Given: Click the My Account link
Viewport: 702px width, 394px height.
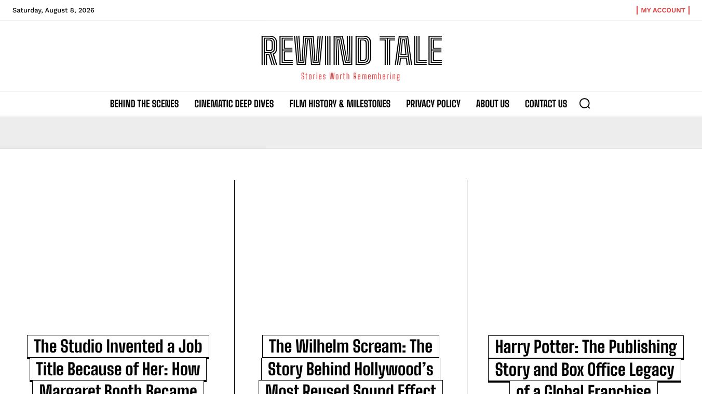Looking at the screenshot, I should [x=663, y=10].
